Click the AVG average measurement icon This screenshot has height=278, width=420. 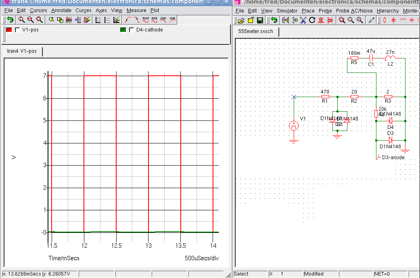155,20
